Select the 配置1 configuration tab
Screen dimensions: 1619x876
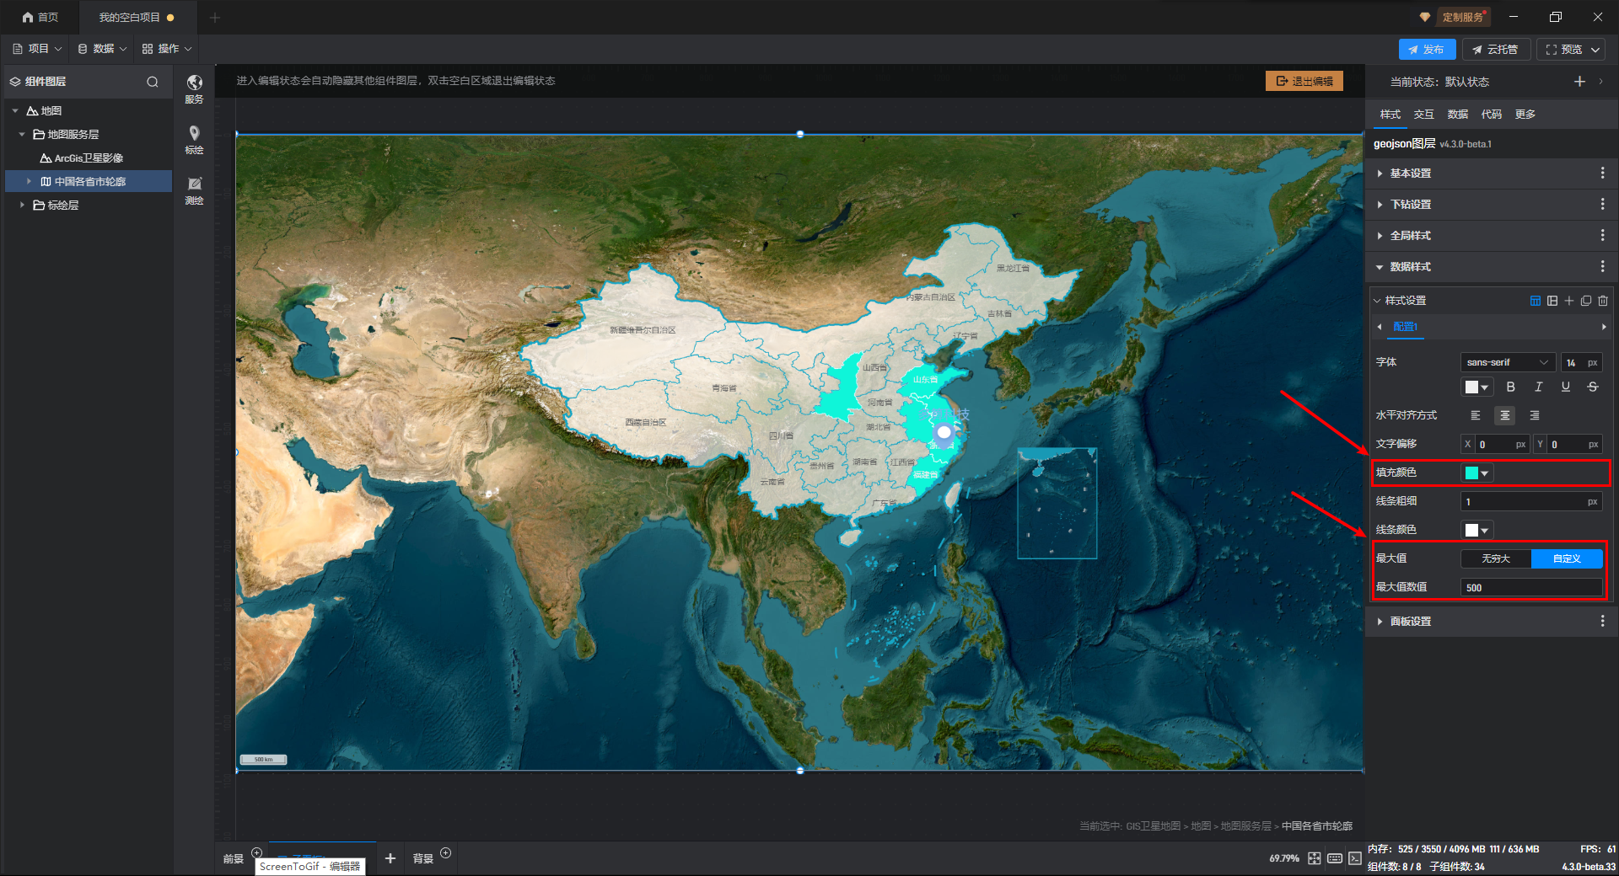(1406, 327)
